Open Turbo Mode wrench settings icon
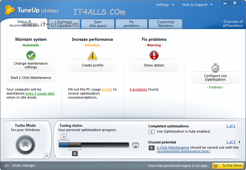The height and width of the screenshot is (170, 246). click(x=47, y=156)
